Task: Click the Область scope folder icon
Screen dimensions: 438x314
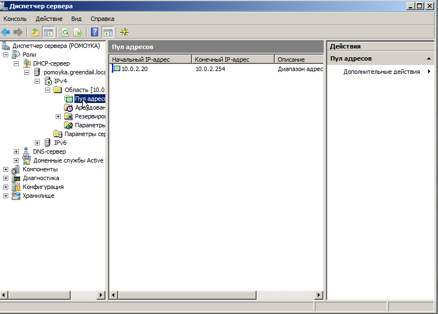Action: click(58, 89)
